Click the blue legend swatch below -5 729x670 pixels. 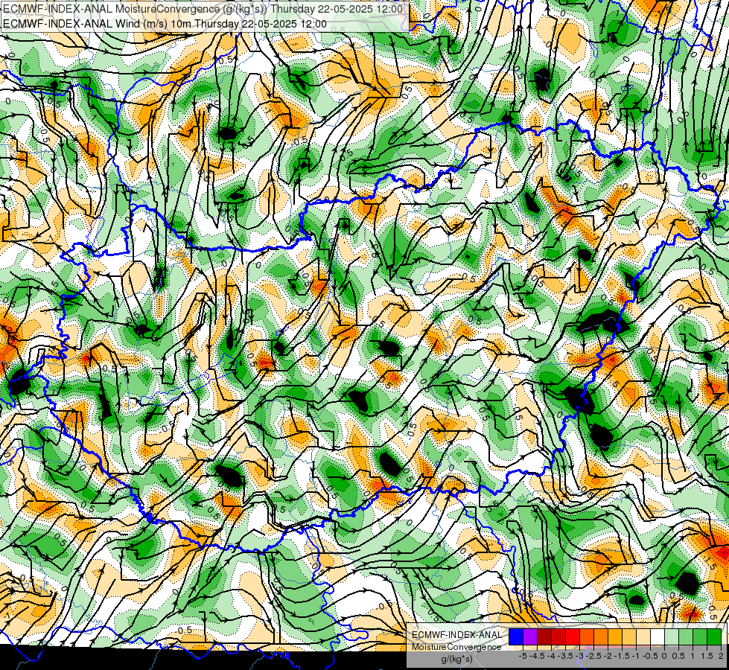(x=516, y=636)
